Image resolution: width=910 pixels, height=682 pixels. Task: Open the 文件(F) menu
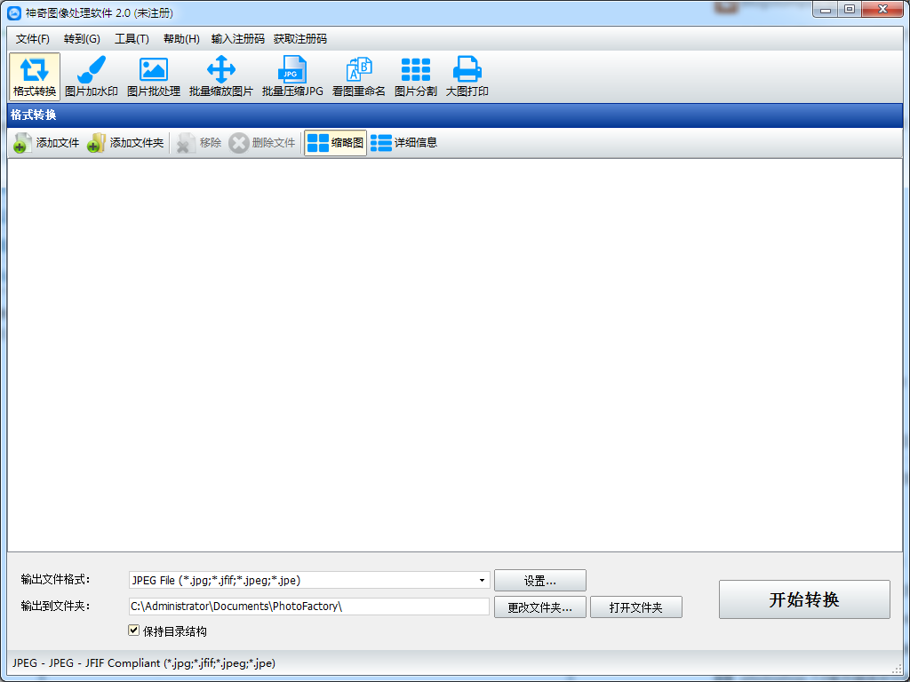[33, 39]
